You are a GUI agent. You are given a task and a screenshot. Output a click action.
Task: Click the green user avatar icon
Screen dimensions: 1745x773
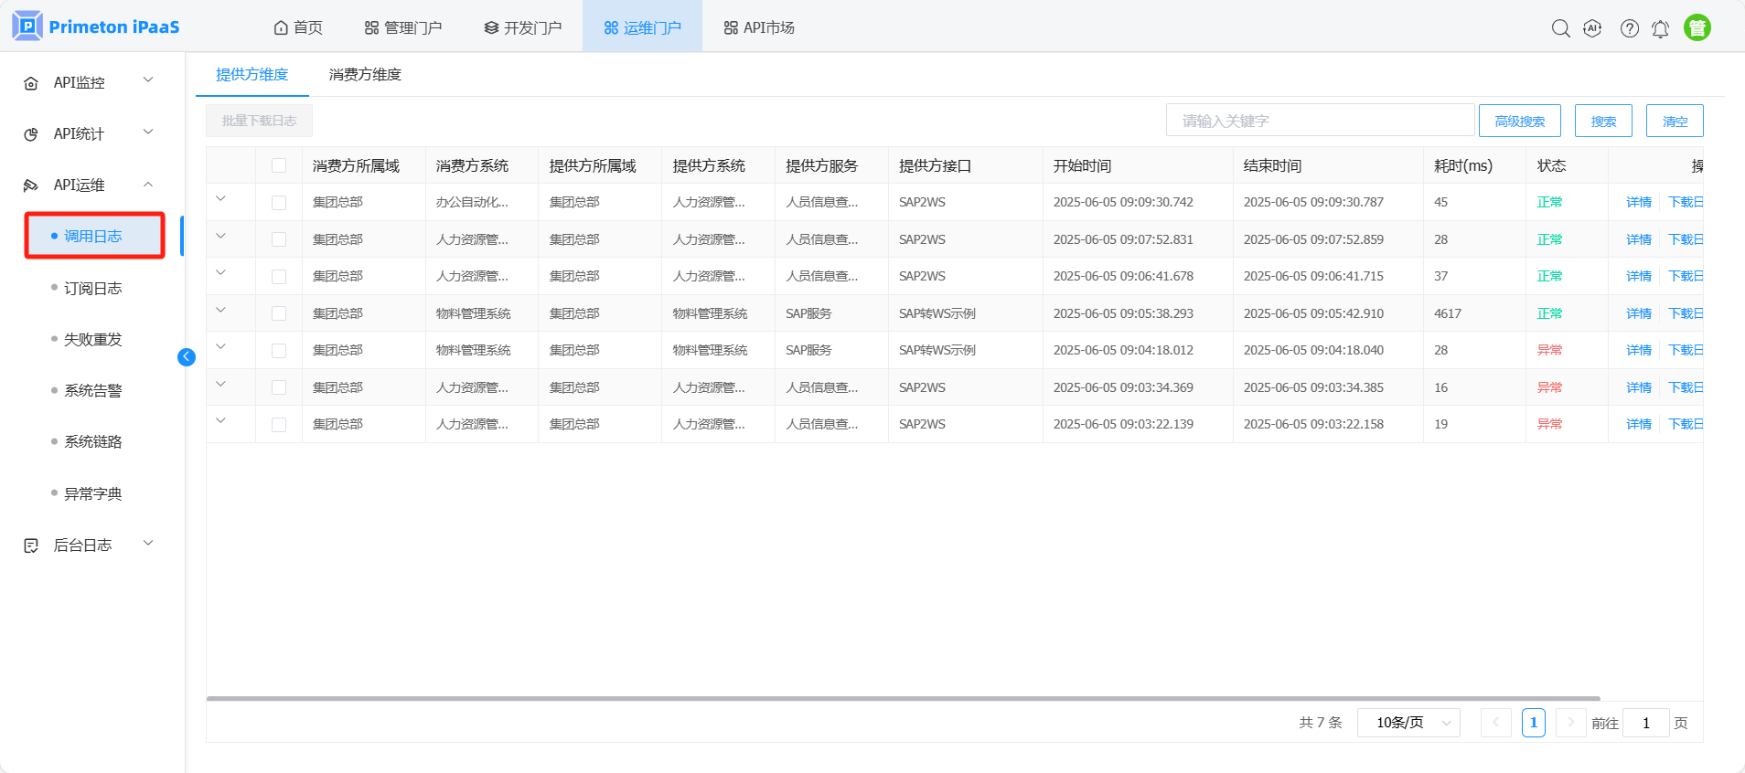point(1697,28)
